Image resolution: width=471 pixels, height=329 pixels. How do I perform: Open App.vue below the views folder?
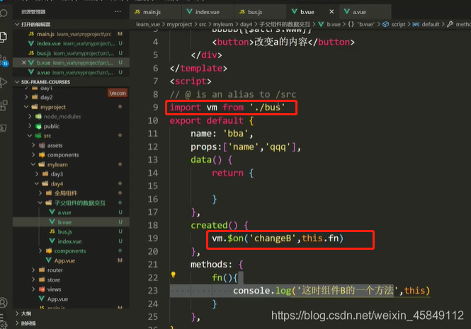(x=71, y=299)
